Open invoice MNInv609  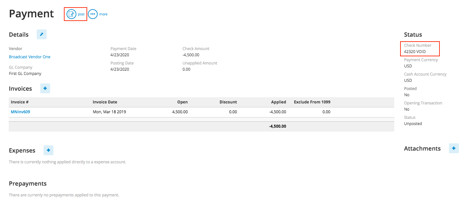[20, 112]
